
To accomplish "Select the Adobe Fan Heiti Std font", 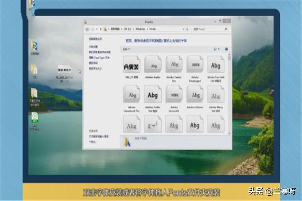I will tap(215, 65).
